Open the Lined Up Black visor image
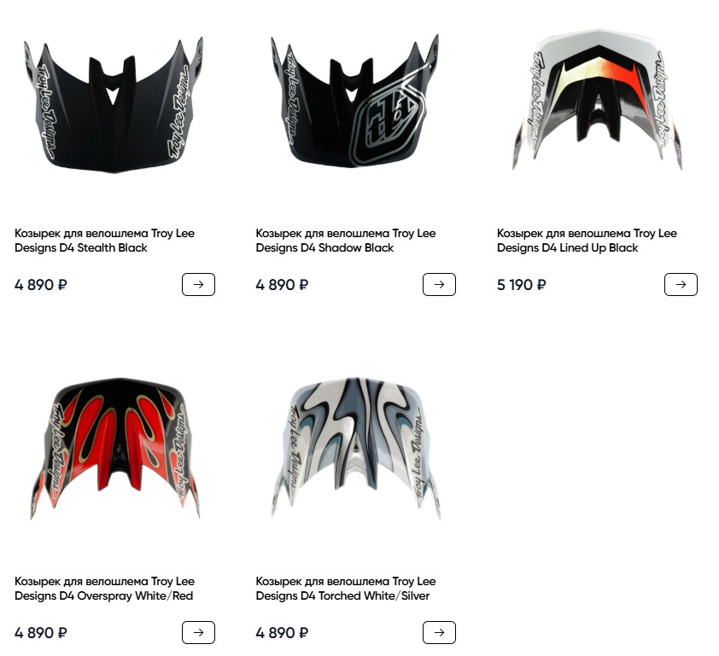This screenshot has height=656, width=719. (597, 100)
